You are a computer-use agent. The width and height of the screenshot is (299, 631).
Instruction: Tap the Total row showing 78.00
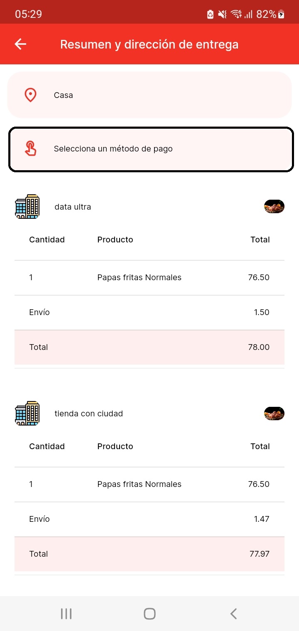[149, 347]
